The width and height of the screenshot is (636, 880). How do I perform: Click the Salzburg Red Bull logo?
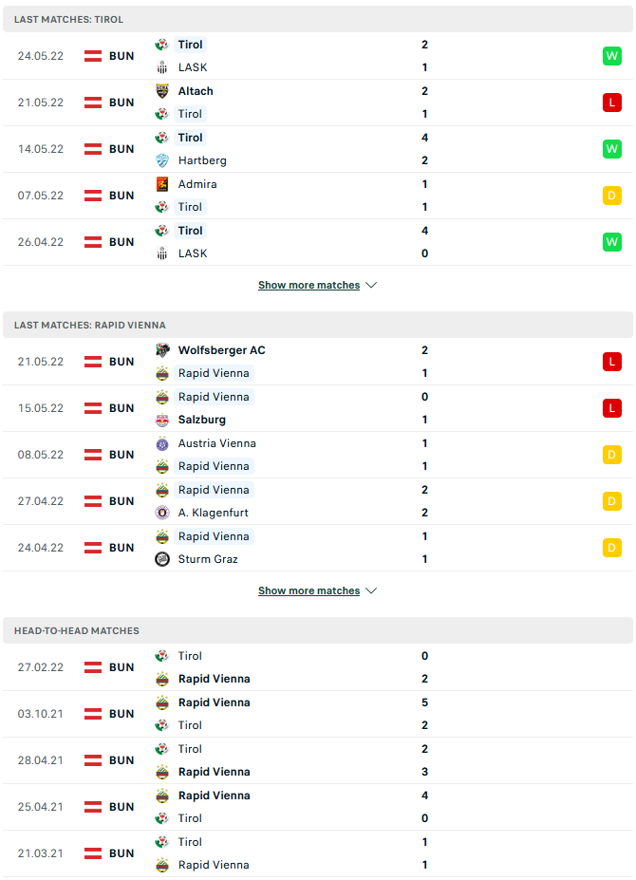(x=162, y=420)
